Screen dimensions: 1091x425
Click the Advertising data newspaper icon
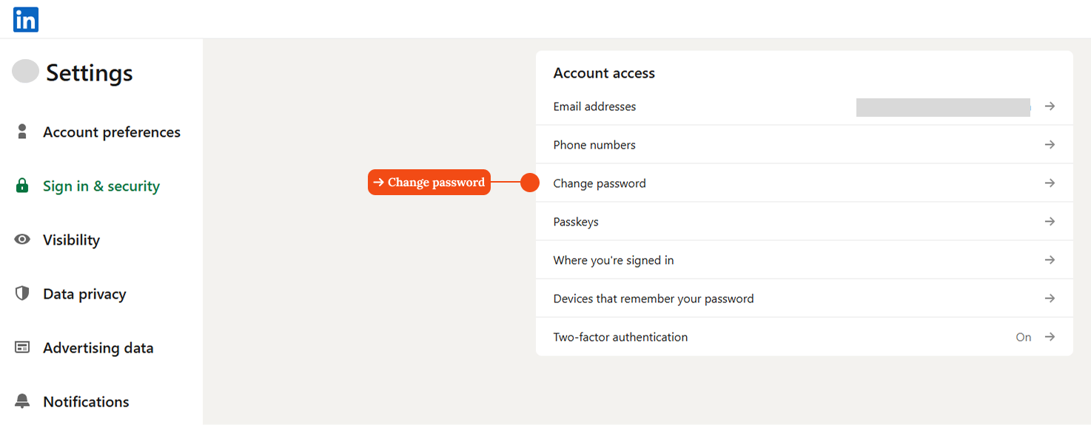[22, 347]
